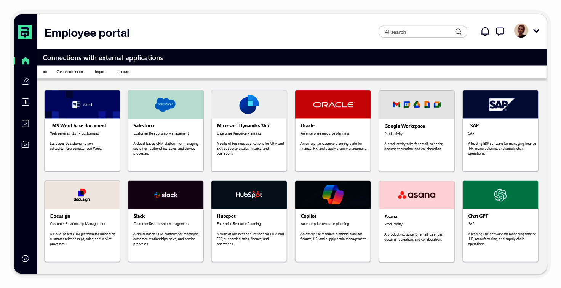Click the magnifier icon in AI search
The width and height of the screenshot is (561, 288).
[458, 32]
